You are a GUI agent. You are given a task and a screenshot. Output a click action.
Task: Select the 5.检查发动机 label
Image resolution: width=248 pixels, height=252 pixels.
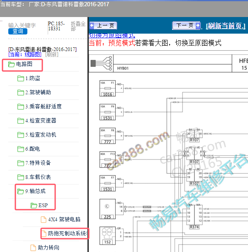(41, 135)
